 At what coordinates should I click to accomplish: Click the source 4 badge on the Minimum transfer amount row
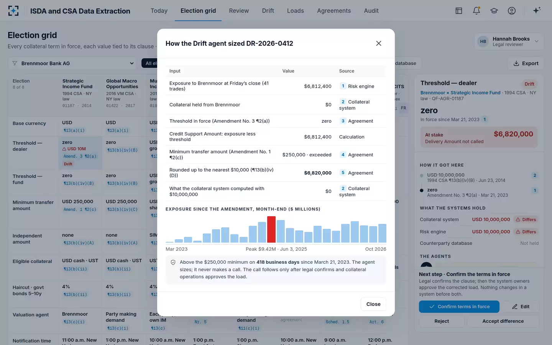click(x=343, y=154)
